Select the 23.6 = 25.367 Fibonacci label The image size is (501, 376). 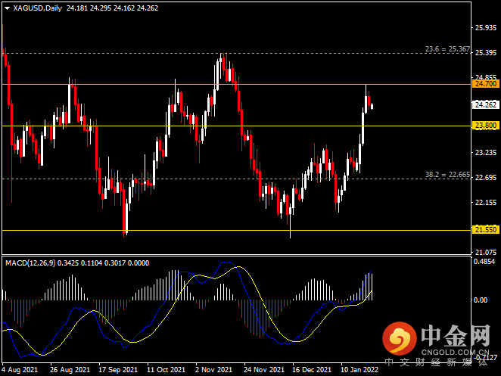(x=447, y=49)
